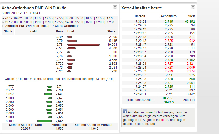Select Verhältnis value 1,555
The height and width of the screenshot is (134, 219).
click(59, 129)
